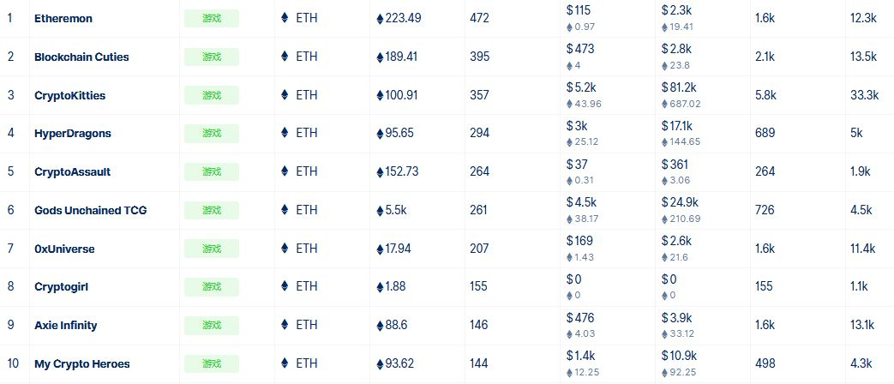
Task: Go to Gods Unchained TCG page
Action: pos(91,210)
